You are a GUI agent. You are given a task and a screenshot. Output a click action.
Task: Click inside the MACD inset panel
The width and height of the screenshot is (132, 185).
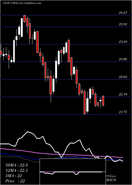[73, 172]
